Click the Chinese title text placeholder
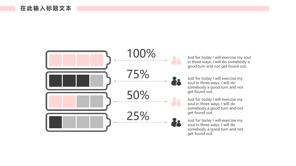Screen dimensions: 296x166 point(46,8)
